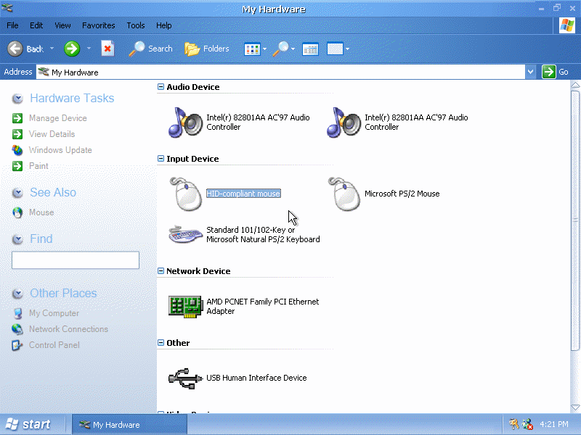This screenshot has width=581, height=435.
Task: Click the Go button
Action: (556, 72)
